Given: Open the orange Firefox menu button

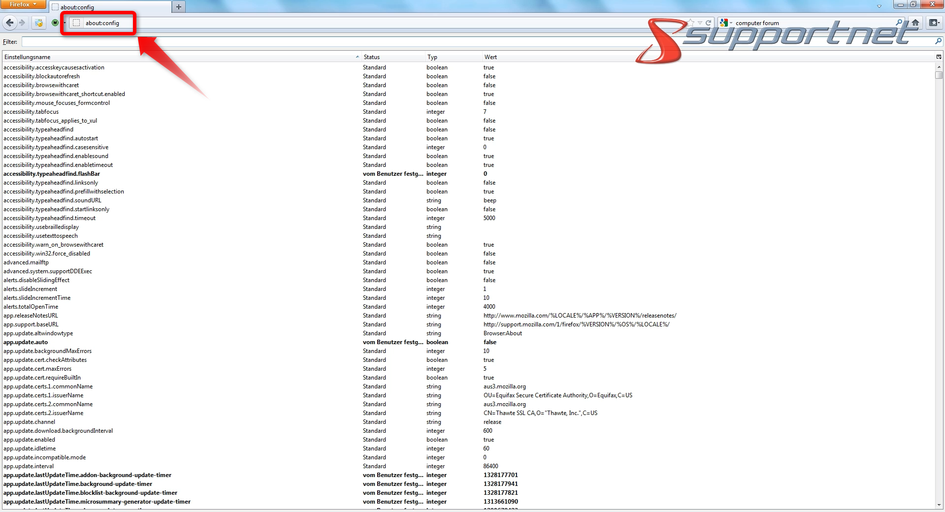Looking at the screenshot, I should (23, 4).
